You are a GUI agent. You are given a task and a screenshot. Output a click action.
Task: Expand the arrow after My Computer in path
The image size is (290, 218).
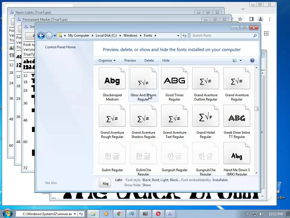(93, 35)
